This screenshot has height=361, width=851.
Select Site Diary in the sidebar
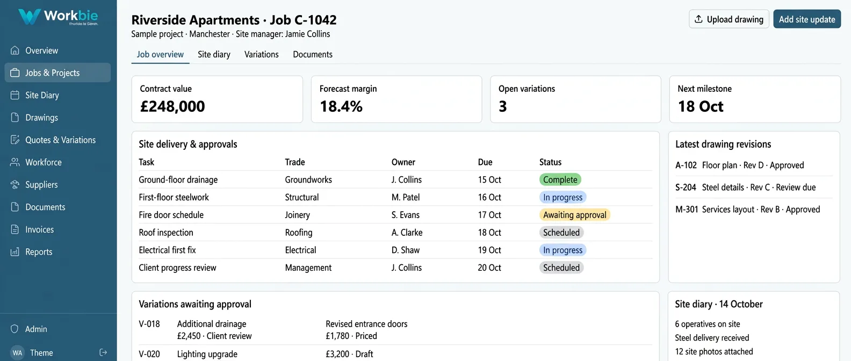[58, 95]
